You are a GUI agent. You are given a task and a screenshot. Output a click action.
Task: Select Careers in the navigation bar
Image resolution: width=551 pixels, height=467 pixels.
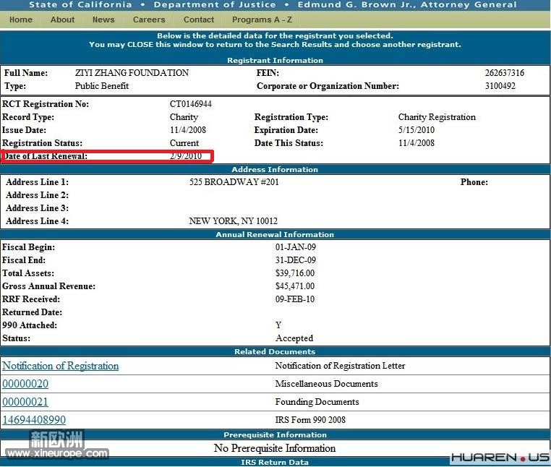(149, 20)
